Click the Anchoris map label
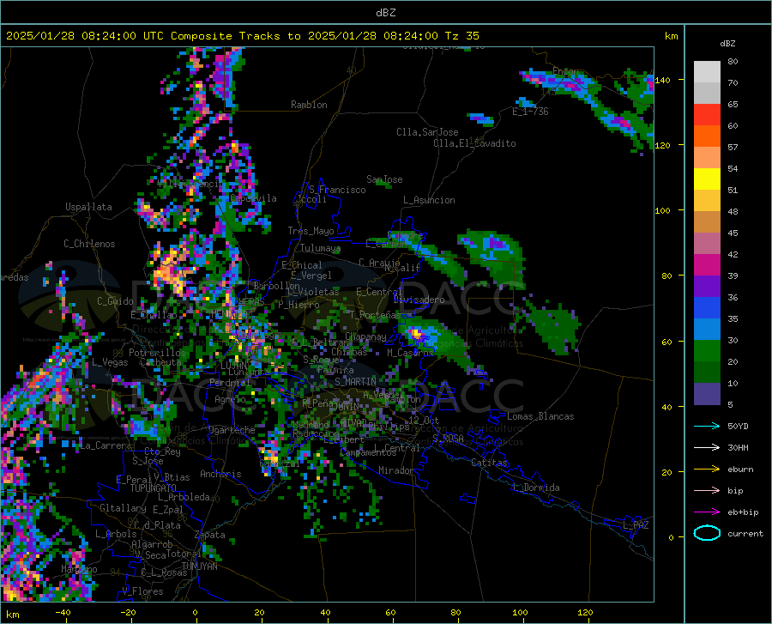Image resolution: width=772 pixels, height=624 pixels. tap(220, 474)
